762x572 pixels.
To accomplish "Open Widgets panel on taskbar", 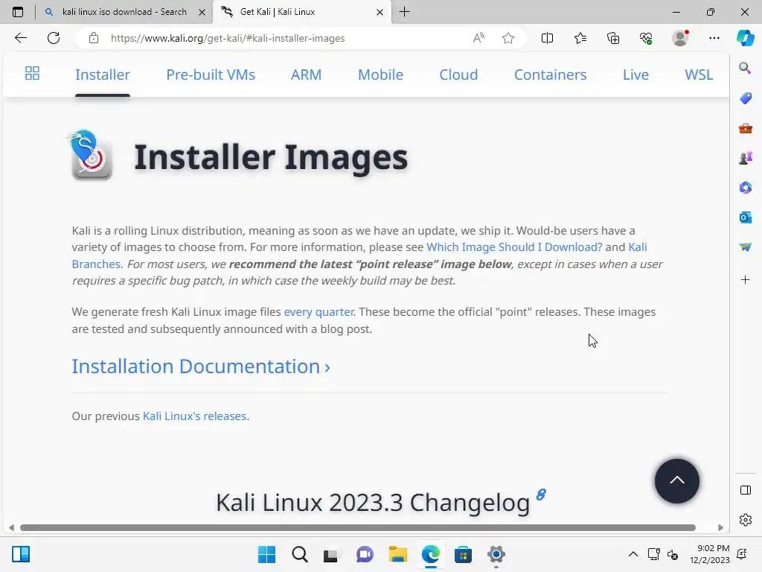I will (21, 554).
